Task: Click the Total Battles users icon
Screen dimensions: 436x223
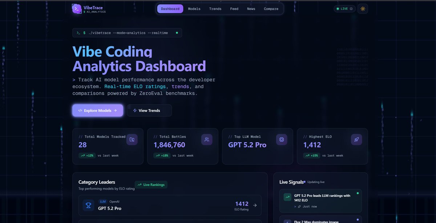Action: (x=207, y=140)
